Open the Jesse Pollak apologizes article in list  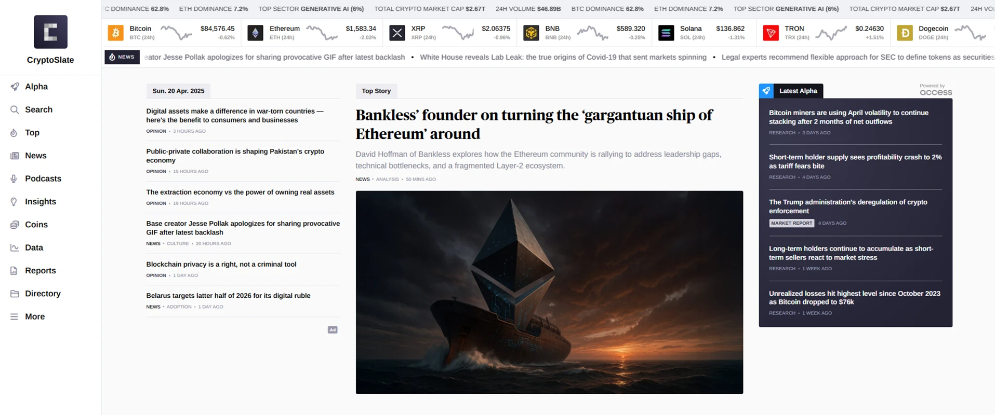tap(243, 228)
